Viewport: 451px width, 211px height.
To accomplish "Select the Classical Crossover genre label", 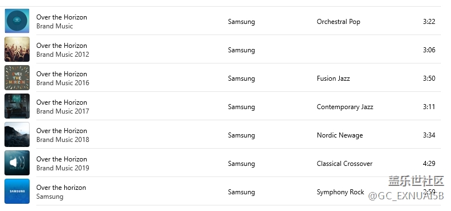I will [x=345, y=164].
